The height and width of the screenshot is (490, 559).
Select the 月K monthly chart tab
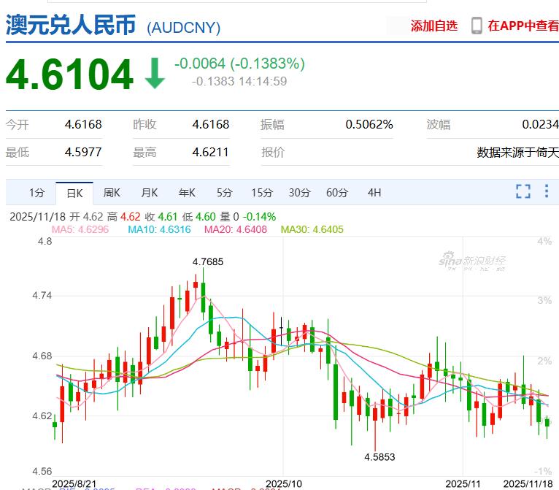click(x=150, y=193)
